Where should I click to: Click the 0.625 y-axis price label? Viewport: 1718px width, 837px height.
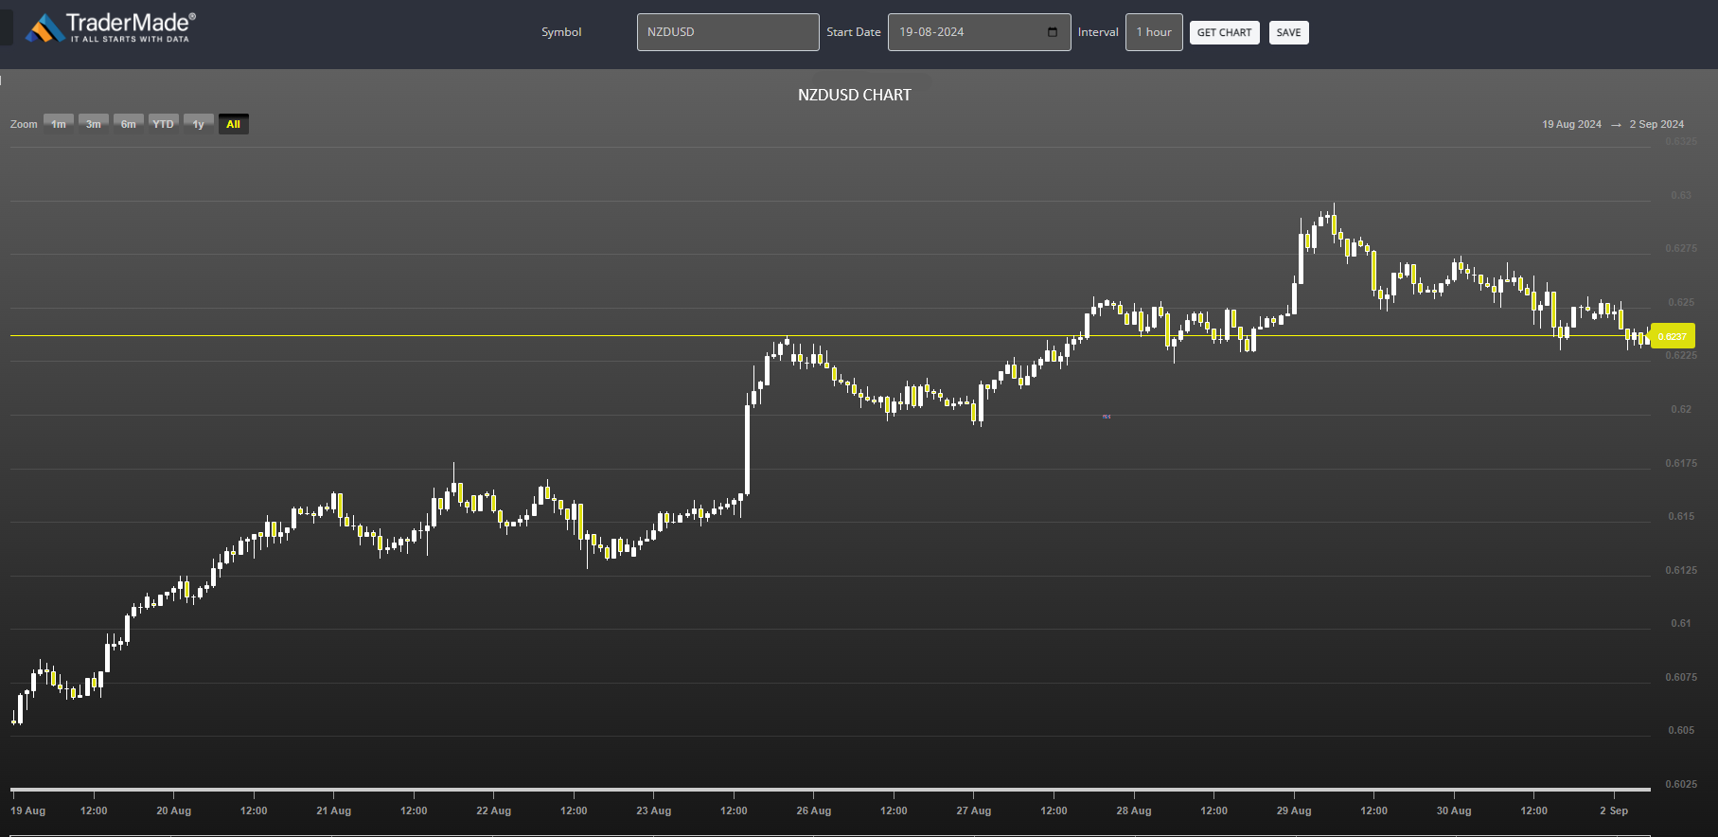pos(1681,302)
